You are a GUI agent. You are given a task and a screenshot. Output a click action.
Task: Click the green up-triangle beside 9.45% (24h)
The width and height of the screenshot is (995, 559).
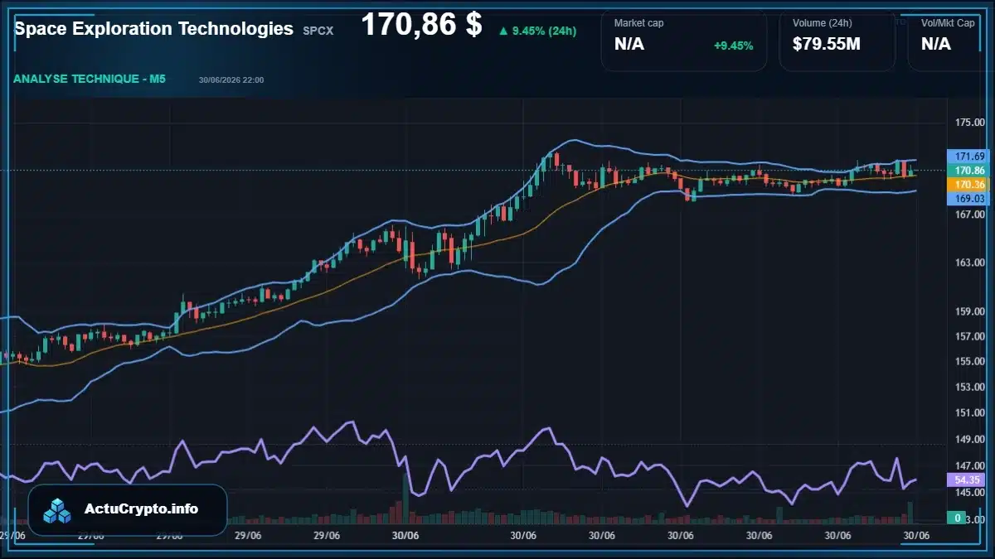click(x=503, y=31)
